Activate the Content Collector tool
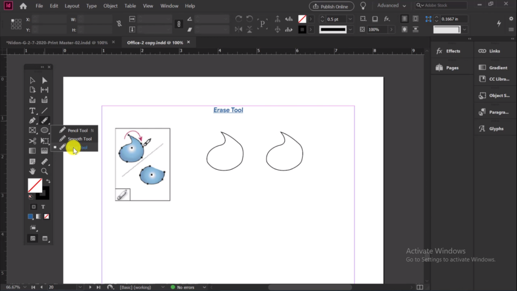Viewport: 517px width, 291px height. [x=32, y=100]
